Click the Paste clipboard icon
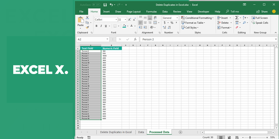 point(81,20)
